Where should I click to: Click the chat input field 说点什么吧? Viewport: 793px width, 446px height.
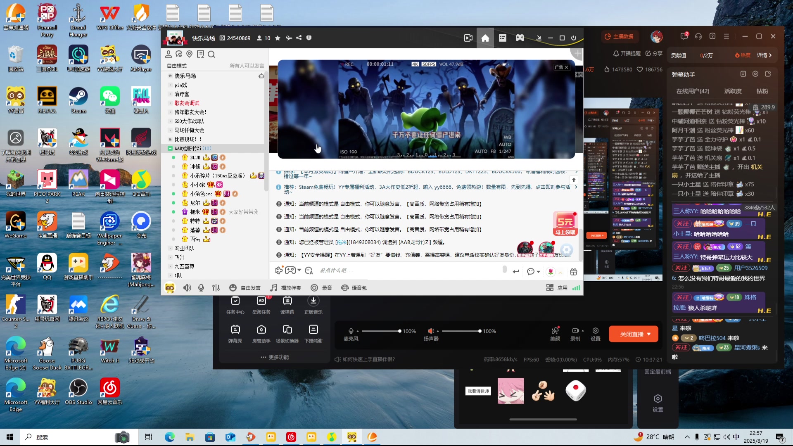pos(409,270)
